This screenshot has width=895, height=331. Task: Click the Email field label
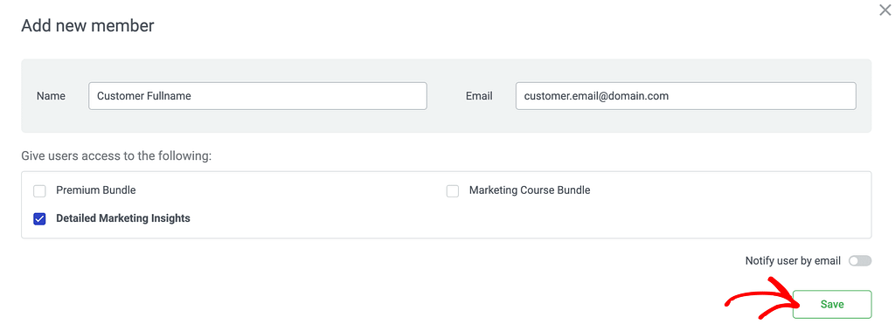coord(479,96)
